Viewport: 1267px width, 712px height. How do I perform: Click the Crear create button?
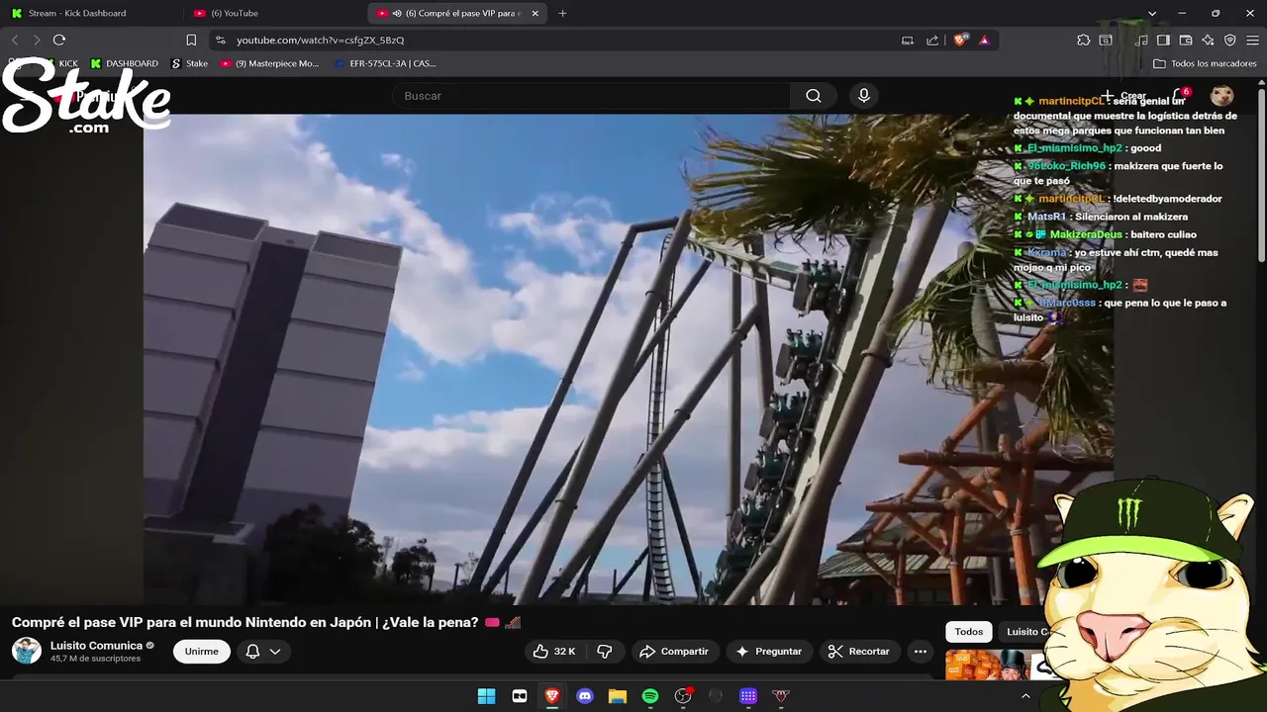[1124, 96]
